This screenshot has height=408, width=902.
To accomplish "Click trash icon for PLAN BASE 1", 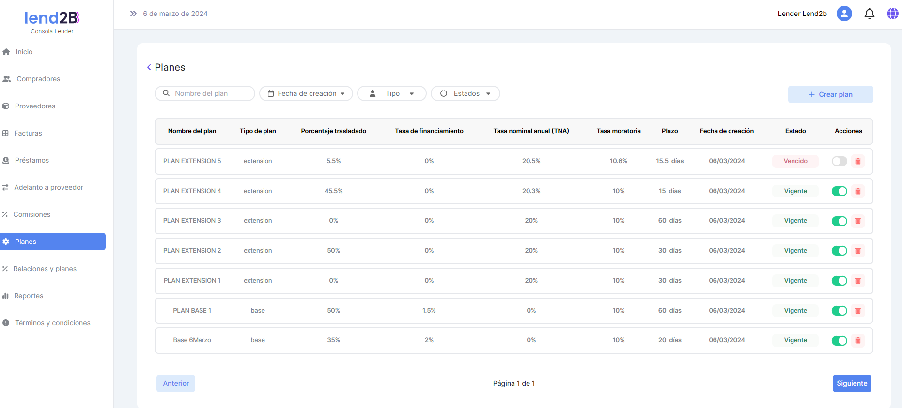I will pyautogui.click(x=858, y=311).
